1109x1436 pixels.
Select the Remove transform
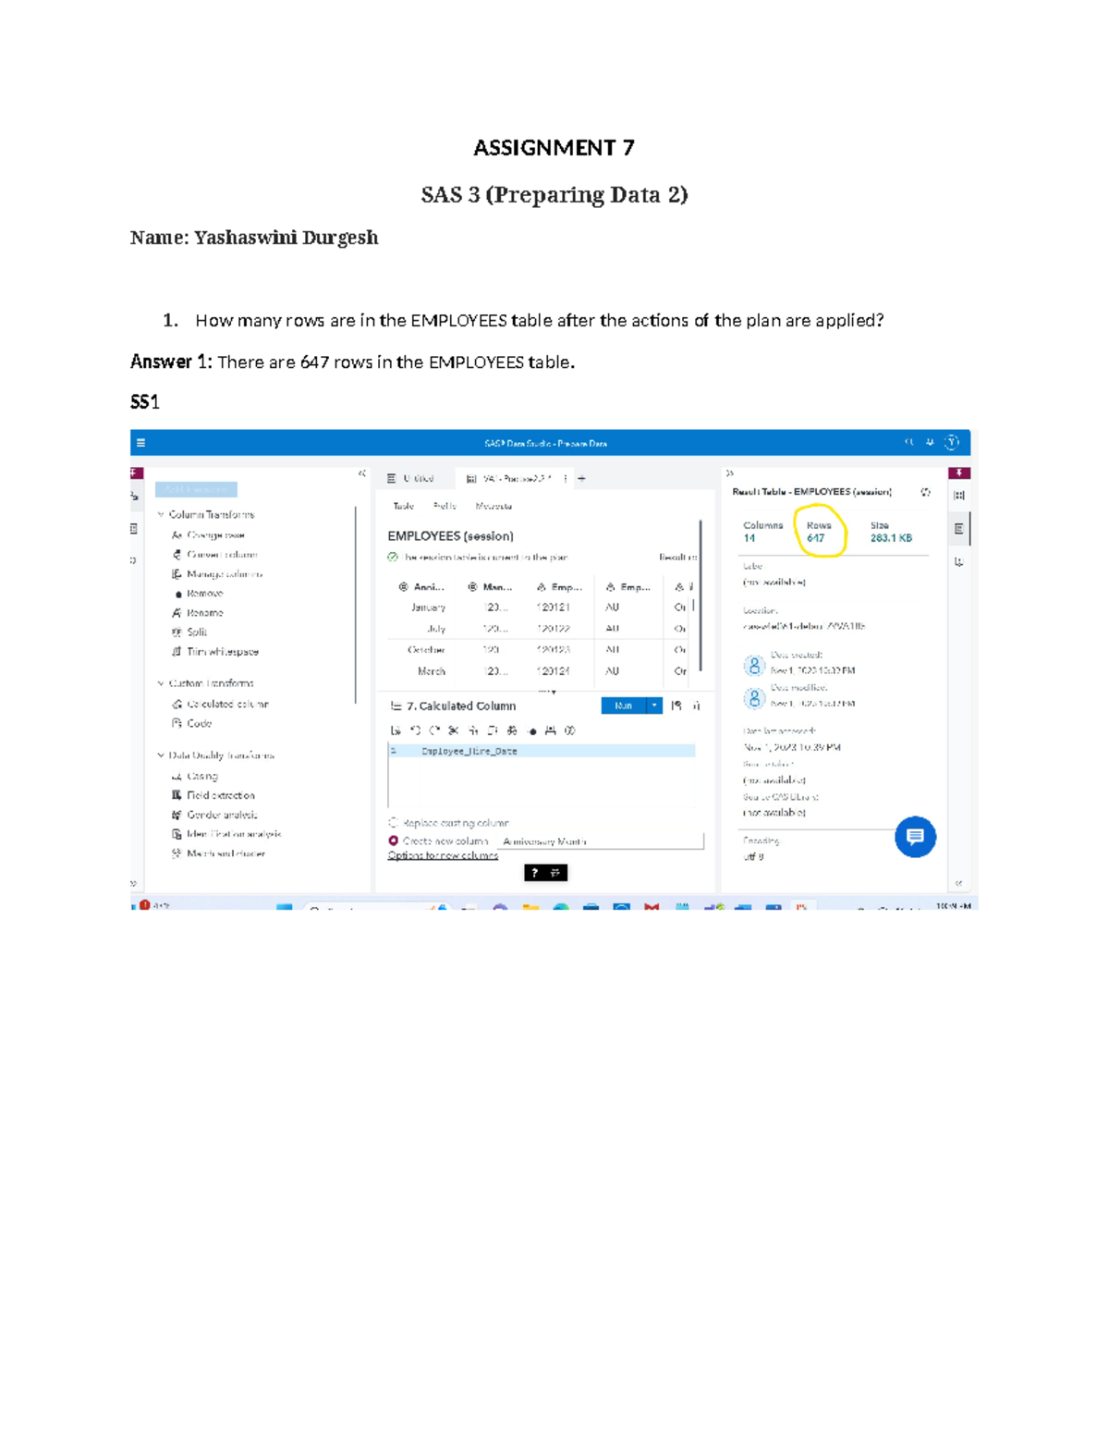coord(206,593)
